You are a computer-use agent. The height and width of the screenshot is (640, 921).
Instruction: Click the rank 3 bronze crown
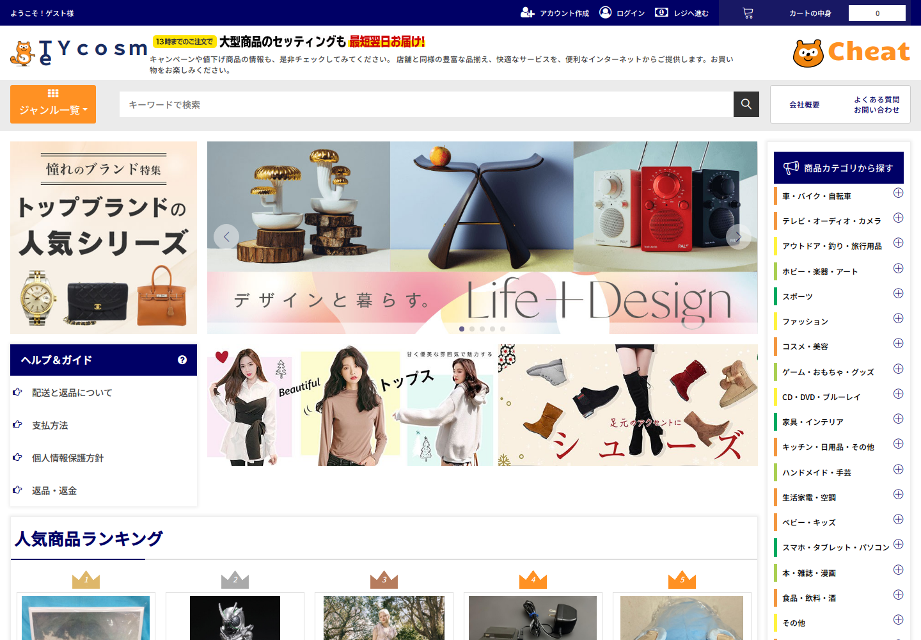coord(384,579)
